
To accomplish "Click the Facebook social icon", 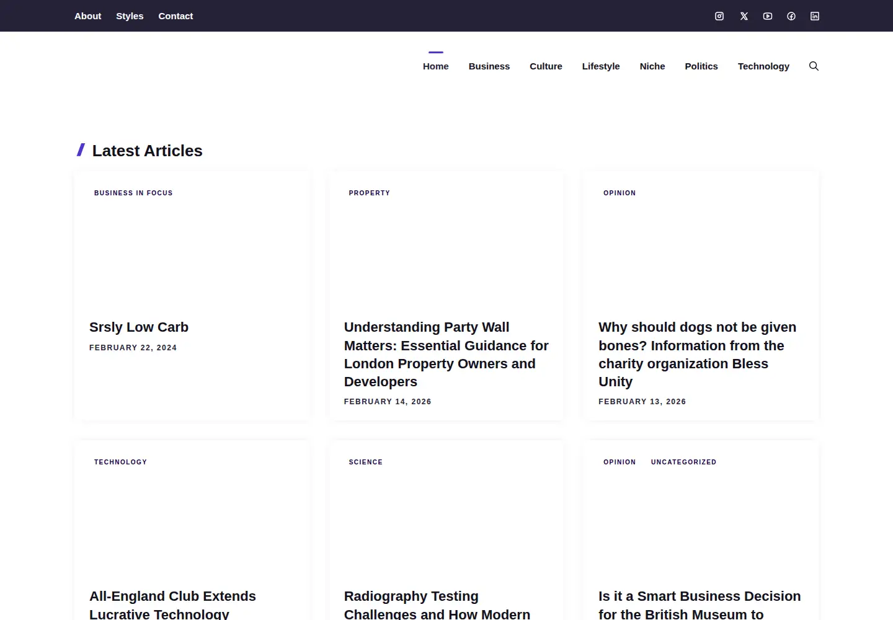I will [x=791, y=16].
